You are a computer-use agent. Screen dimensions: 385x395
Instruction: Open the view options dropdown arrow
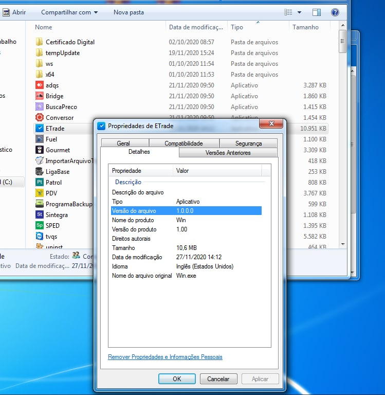click(300, 12)
